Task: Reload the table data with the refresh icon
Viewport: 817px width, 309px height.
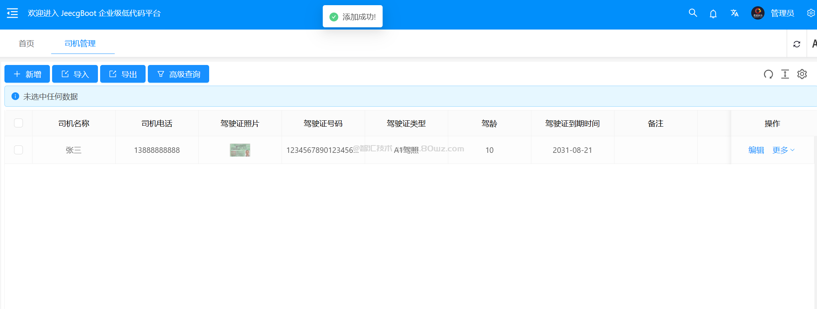Action: [x=768, y=74]
